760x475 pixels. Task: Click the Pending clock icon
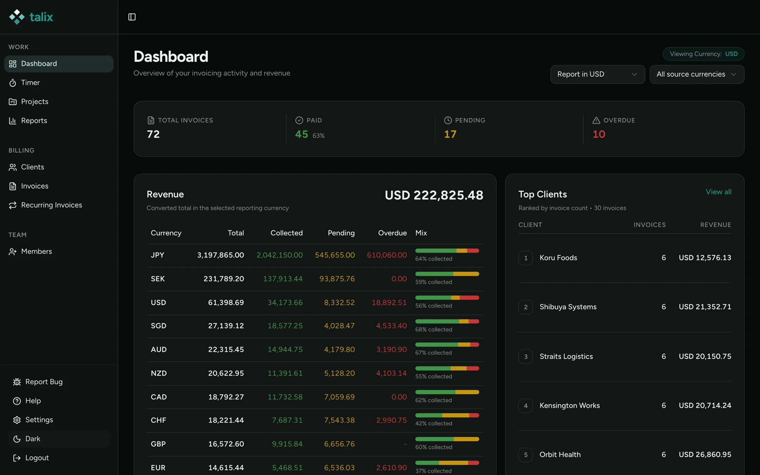tap(448, 120)
